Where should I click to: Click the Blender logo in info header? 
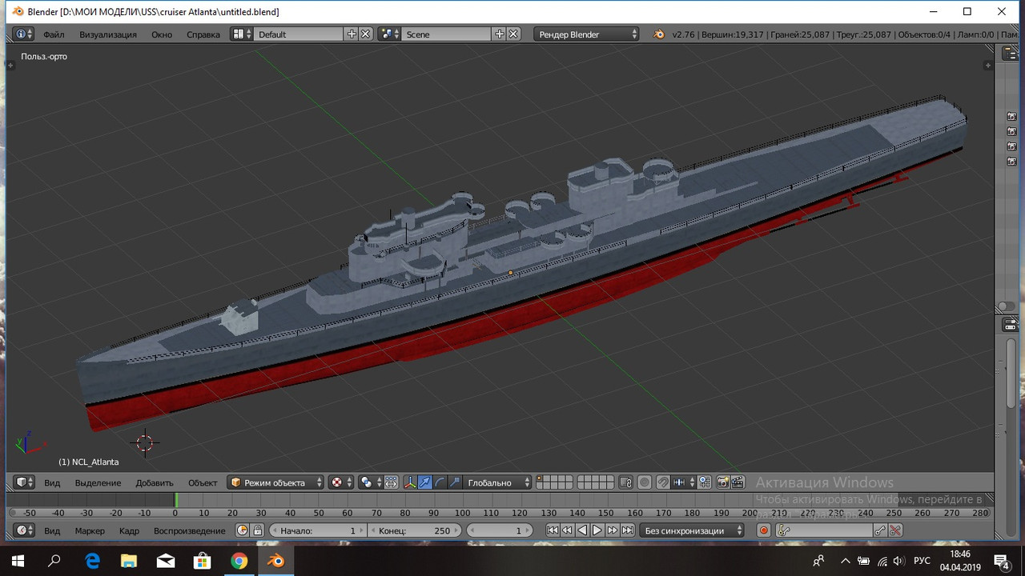658,34
